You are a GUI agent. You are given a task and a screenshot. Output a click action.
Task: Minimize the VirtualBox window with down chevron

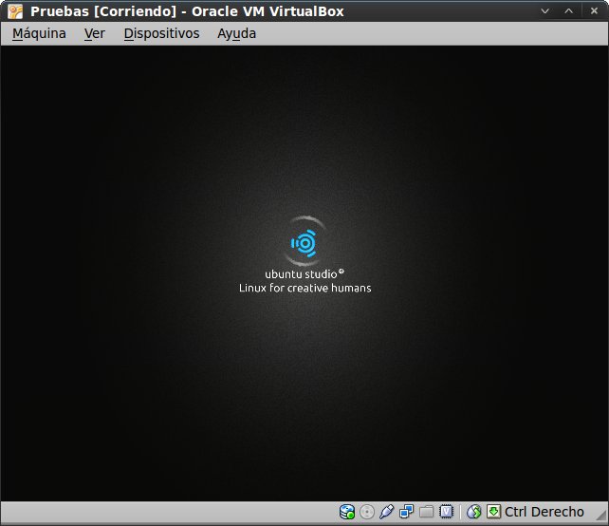click(x=545, y=11)
